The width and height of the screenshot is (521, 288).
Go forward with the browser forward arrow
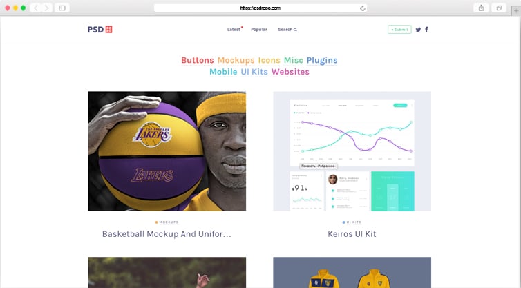(46, 8)
